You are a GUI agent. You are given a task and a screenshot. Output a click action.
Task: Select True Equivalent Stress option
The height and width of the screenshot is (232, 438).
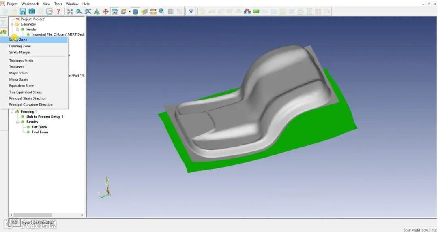click(x=34, y=92)
